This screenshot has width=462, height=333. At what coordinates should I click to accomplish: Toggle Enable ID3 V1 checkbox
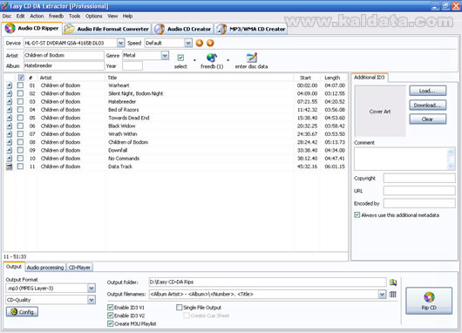[110, 308]
